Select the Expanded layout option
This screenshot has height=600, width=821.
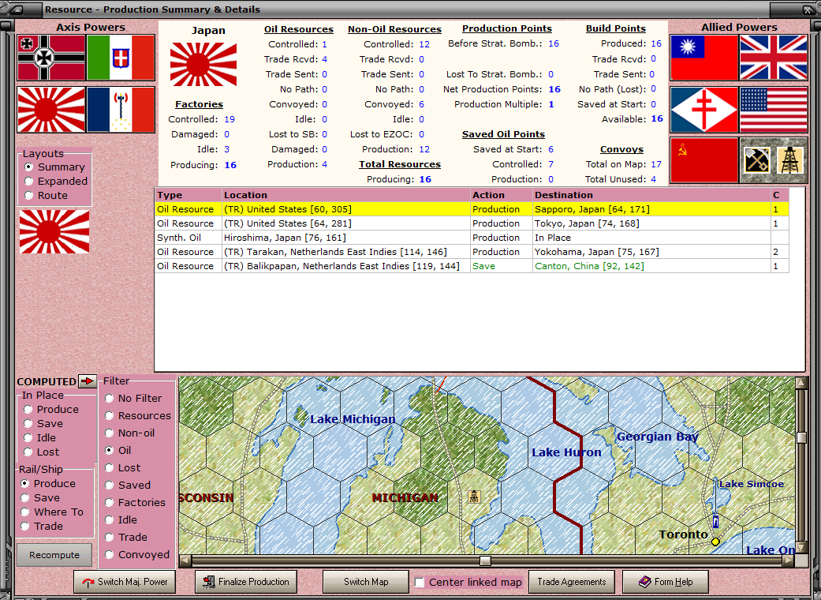tap(30, 182)
